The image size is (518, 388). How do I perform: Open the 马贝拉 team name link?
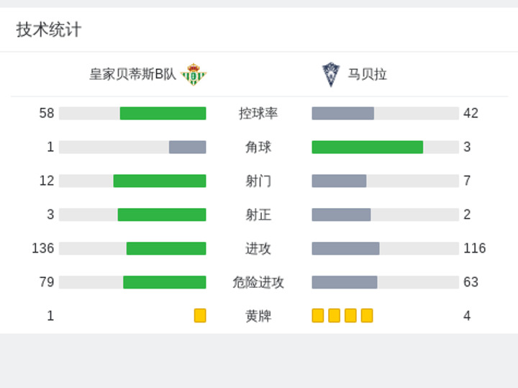click(368, 74)
